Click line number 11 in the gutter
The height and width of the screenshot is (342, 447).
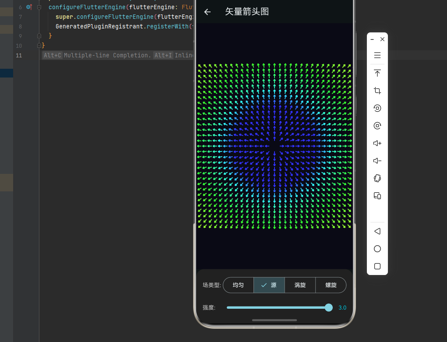[x=19, y=55]
